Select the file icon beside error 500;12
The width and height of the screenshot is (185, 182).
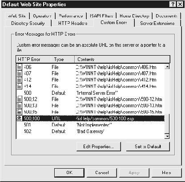click(x=19, y=99)
